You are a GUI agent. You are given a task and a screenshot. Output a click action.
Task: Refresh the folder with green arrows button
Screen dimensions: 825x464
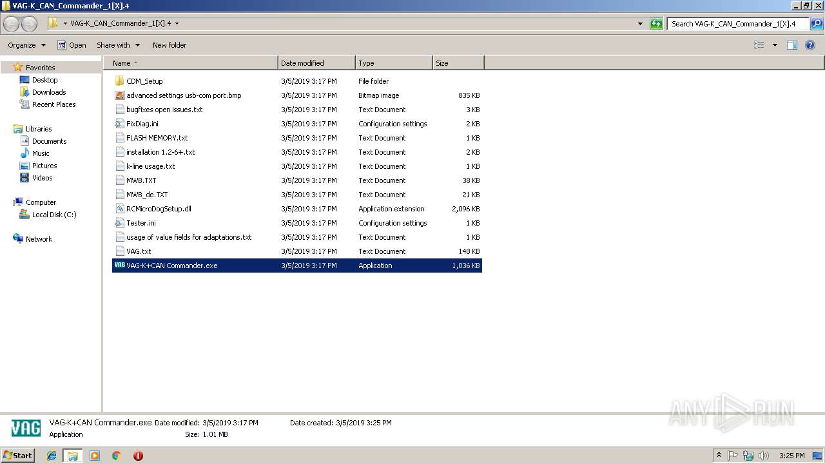click(656, 24)
